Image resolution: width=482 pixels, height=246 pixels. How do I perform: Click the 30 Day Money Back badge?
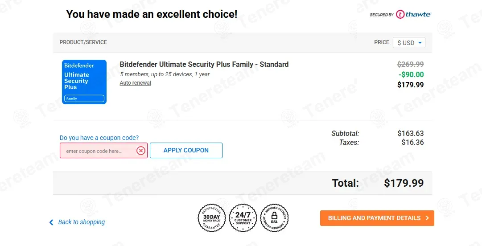click(x=212, y=218)
